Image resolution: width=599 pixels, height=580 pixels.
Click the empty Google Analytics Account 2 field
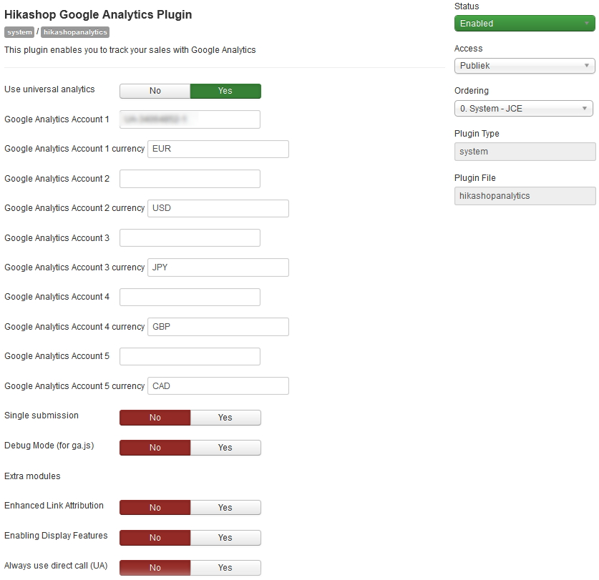point(190,179)
